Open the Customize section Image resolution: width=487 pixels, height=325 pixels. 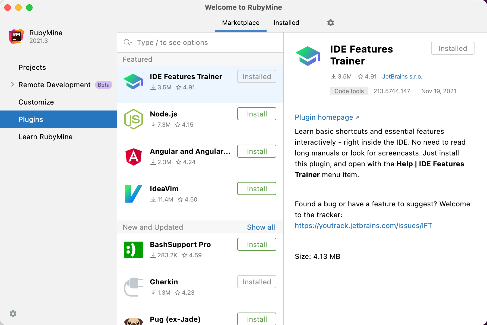point(36,102)
